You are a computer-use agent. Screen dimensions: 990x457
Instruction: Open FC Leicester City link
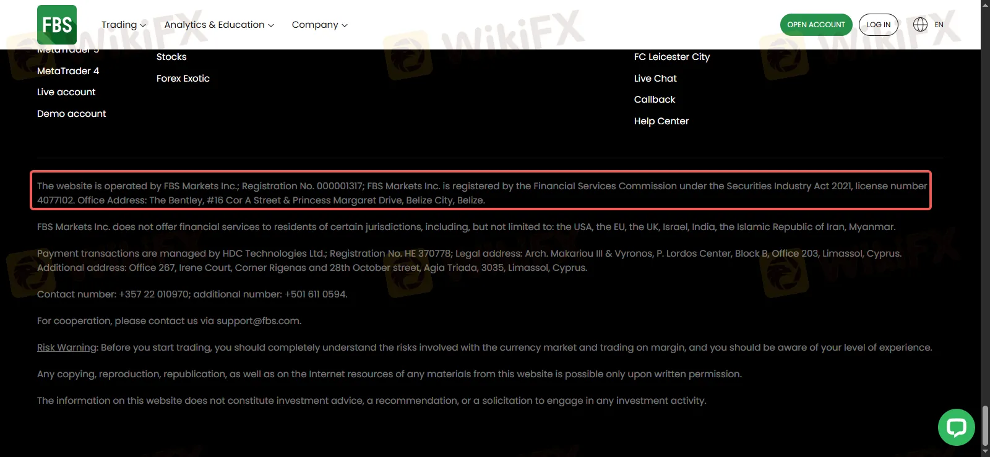(x=672, y=57)
